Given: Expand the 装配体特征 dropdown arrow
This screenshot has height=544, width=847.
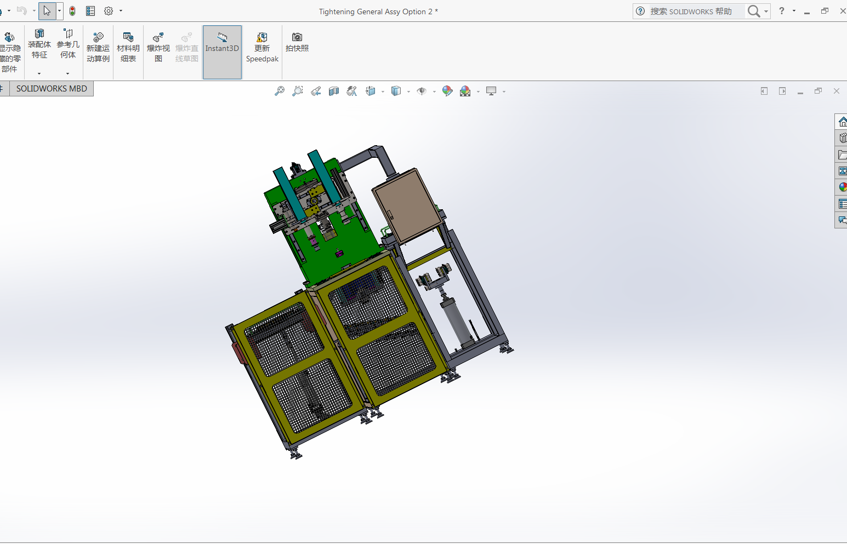Looking at the screenshot, I should point(39,73).
